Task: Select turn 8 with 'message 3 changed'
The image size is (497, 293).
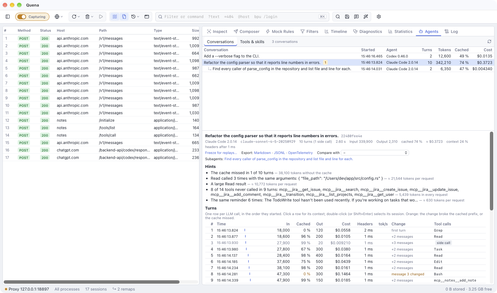Action: (345, 274)
